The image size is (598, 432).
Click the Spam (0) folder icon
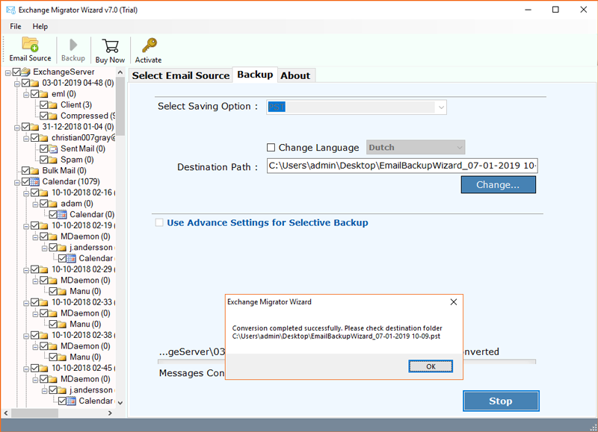(x=52, y=160)
